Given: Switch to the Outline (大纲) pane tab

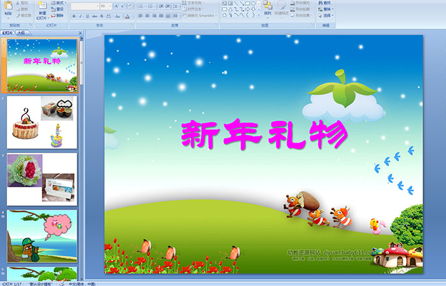Looking at the screenshot, I should tap(21, 33).
